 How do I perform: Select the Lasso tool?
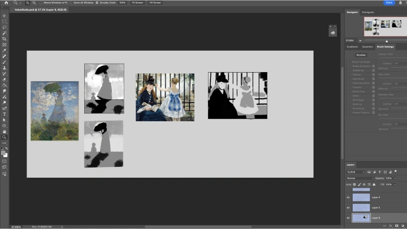click(x=5, y=27)
